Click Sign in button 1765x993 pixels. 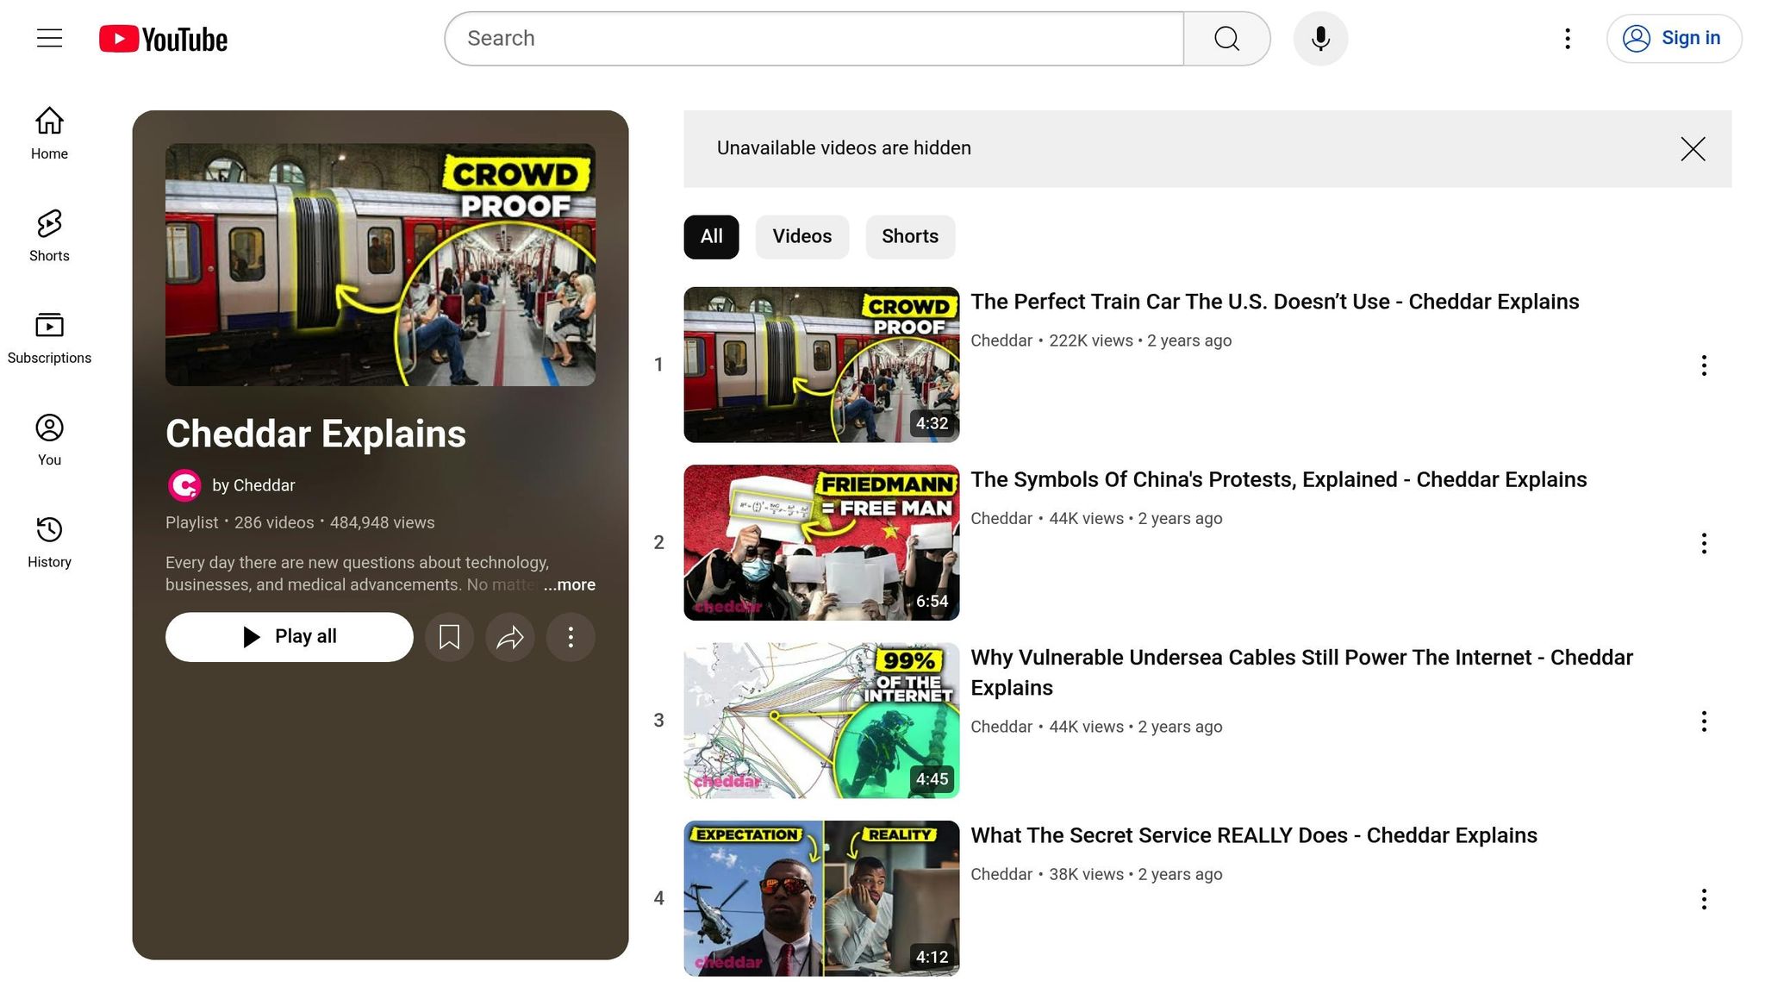coord(1674,39)
